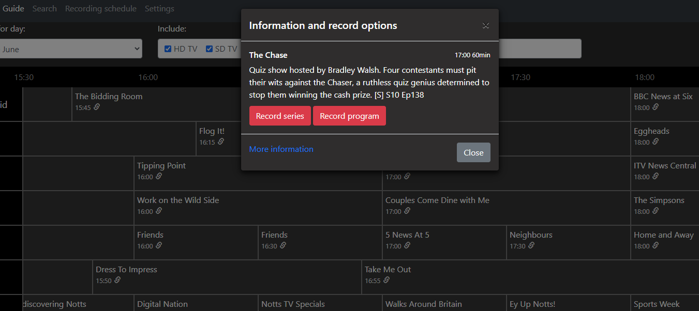Screen dimensions: 699x311
Task: Open link icon for The Bidding Room
Action: click(97, 107)
